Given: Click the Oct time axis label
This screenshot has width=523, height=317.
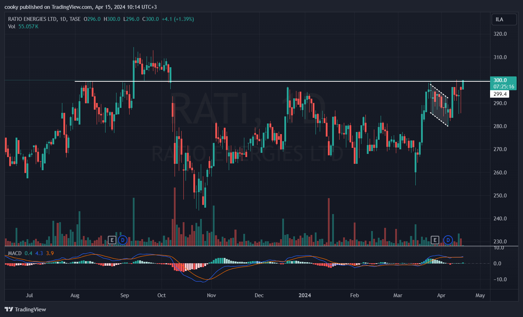Looking at the screenshot, I should (161, 295).
